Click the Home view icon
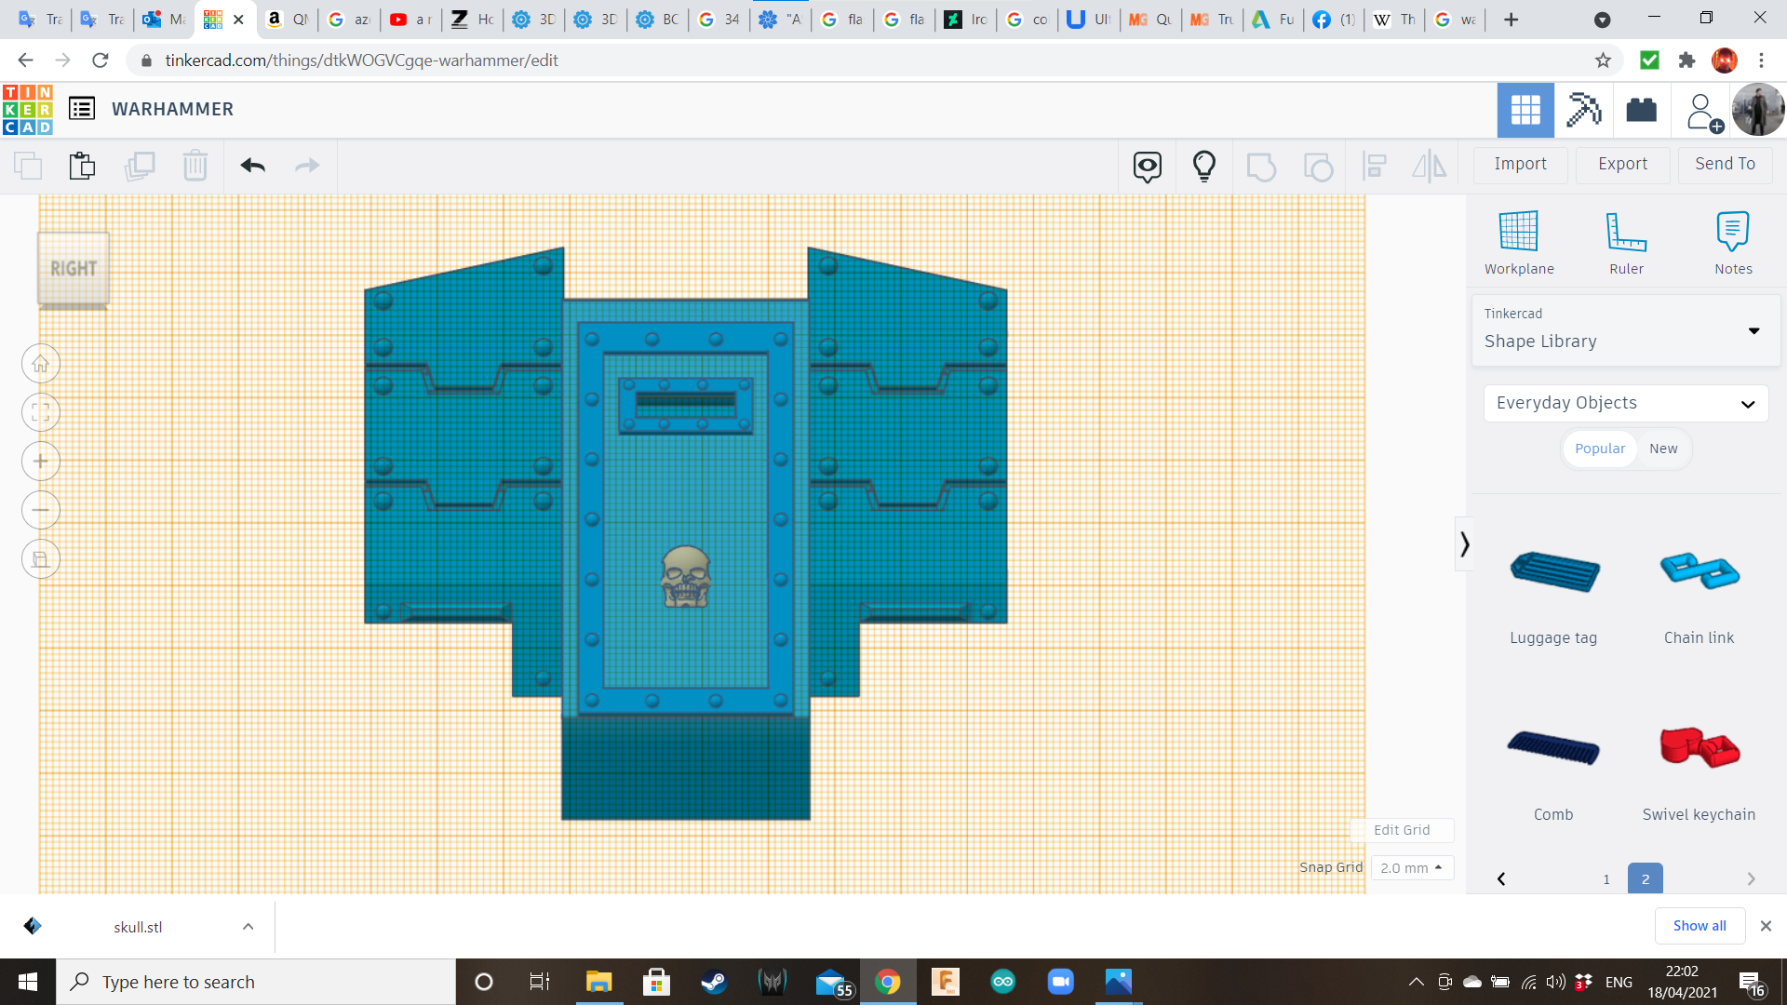 click(x=41, y=364)
